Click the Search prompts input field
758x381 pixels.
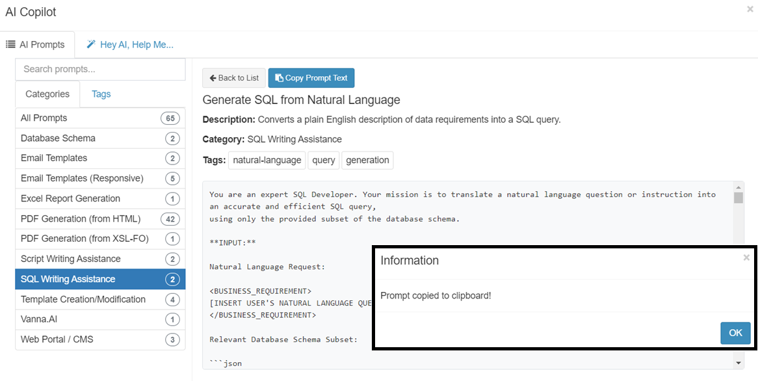pos(99,69)
